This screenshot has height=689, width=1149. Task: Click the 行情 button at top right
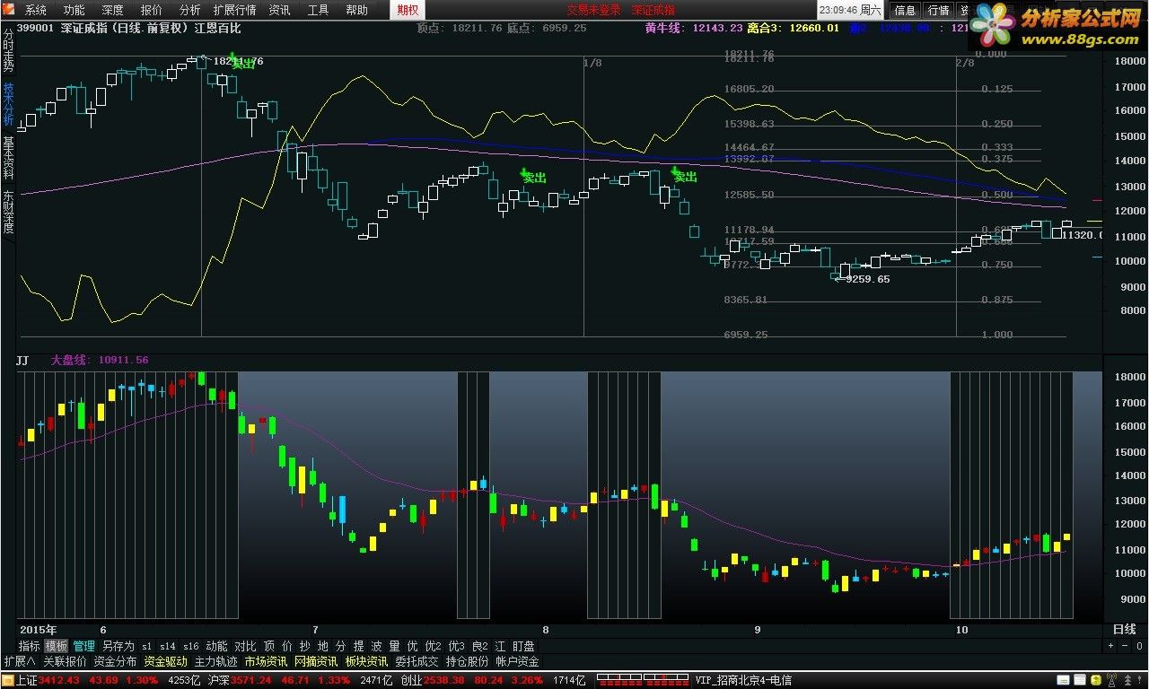[938, 10]
